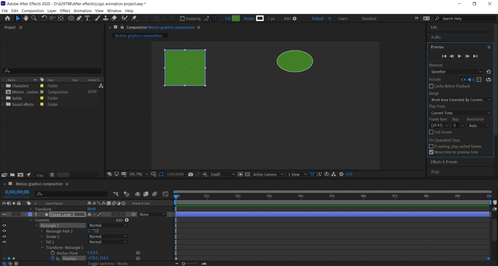Check Cache Before Playback option
The image size is (498, 266).
[431, 86]
